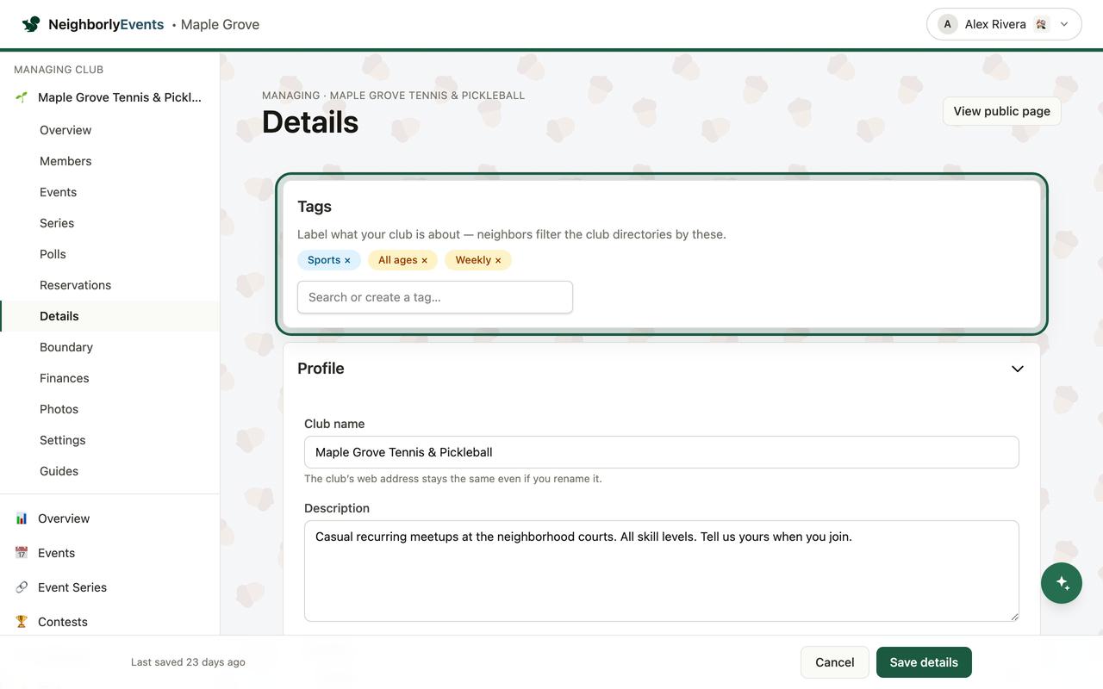Click the View public page button

coord(1001,111)
